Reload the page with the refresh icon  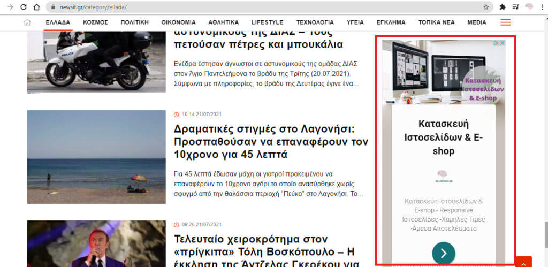[24, 7]
